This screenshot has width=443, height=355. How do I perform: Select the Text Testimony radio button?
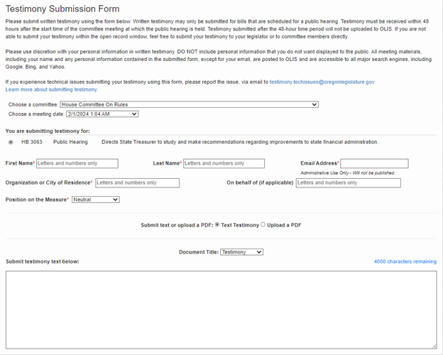pos(217,225)
